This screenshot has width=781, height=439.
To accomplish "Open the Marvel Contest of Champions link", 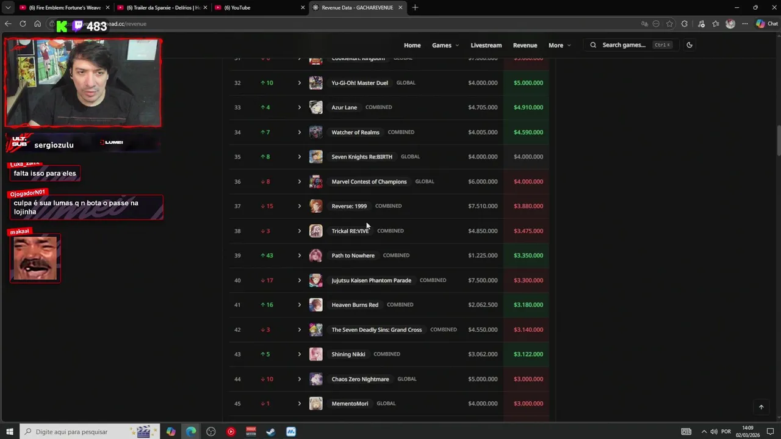I will pyautogui.click(x=369, y=182).
